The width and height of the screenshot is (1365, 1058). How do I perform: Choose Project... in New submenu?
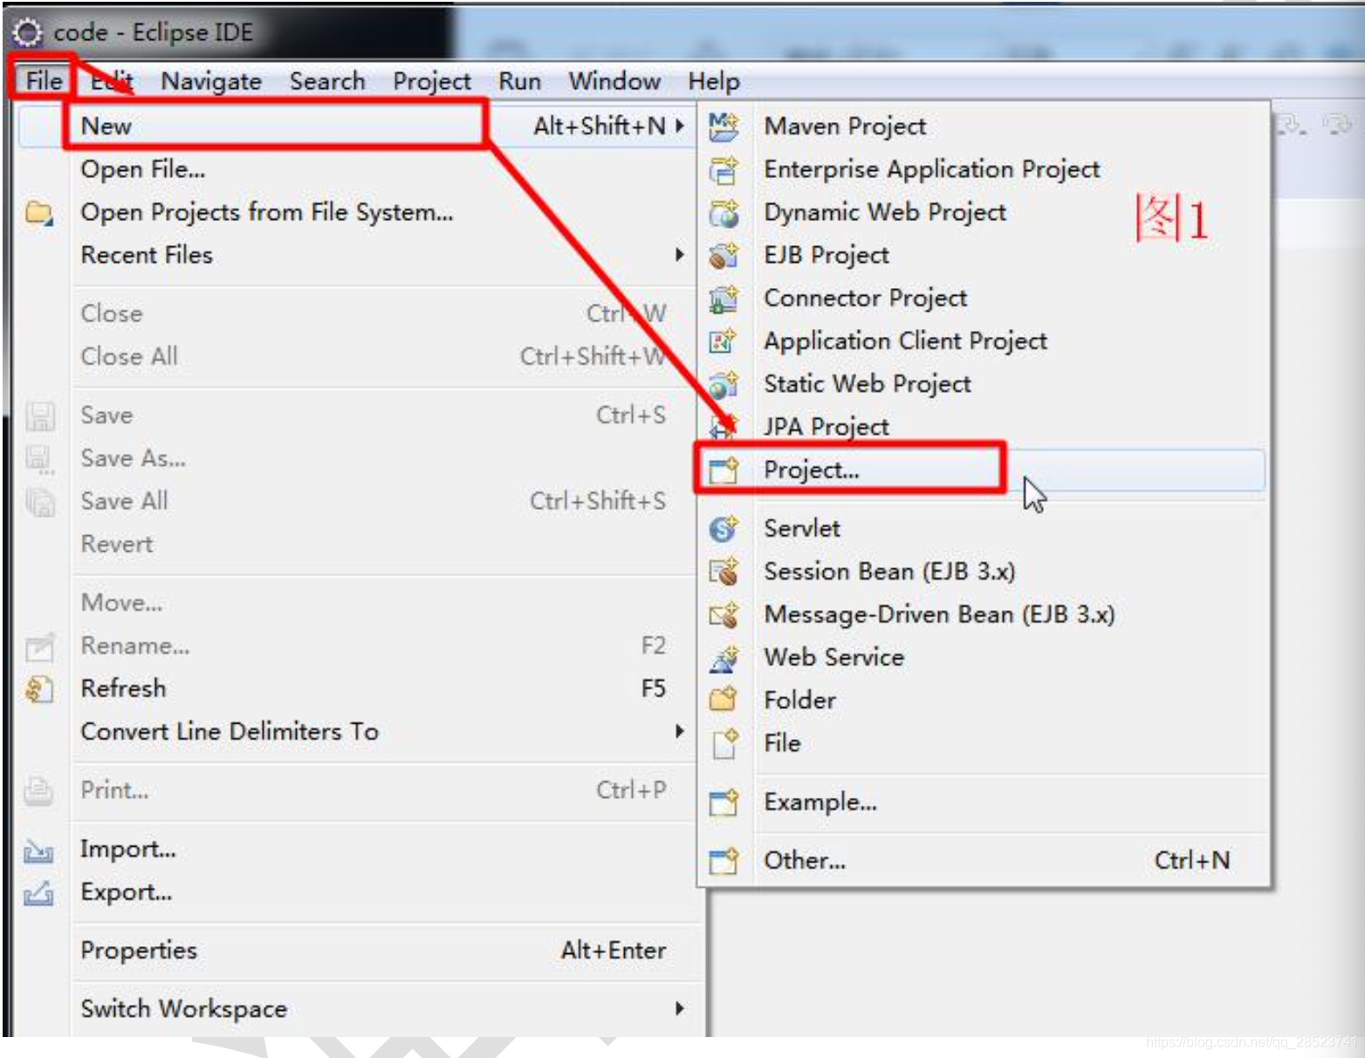click(984, 471)
